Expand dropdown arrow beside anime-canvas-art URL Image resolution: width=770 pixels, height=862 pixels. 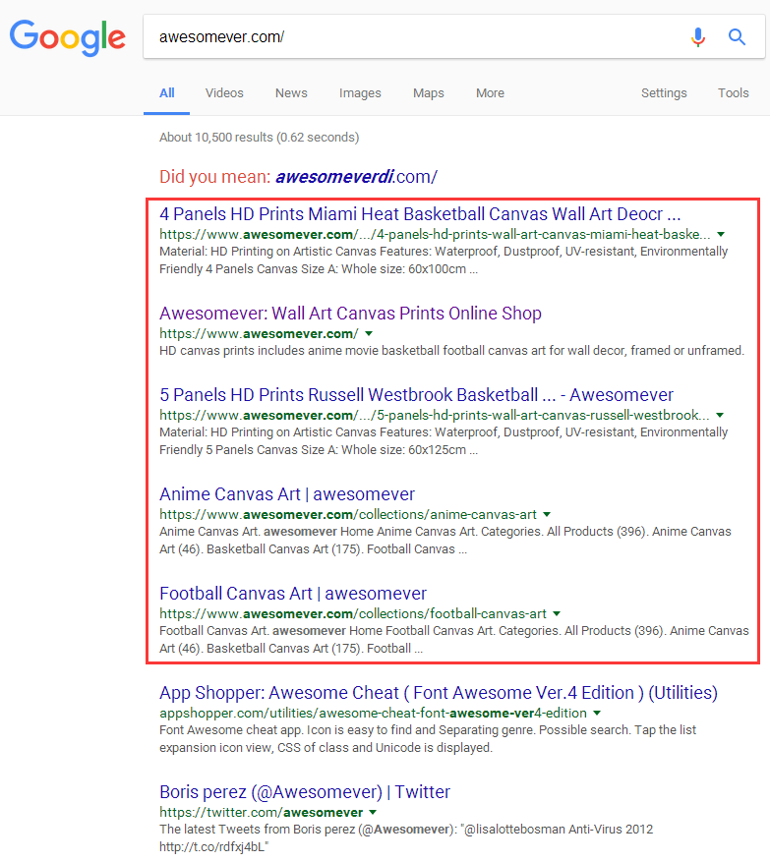pyautogui.click(x=547, y=515)
